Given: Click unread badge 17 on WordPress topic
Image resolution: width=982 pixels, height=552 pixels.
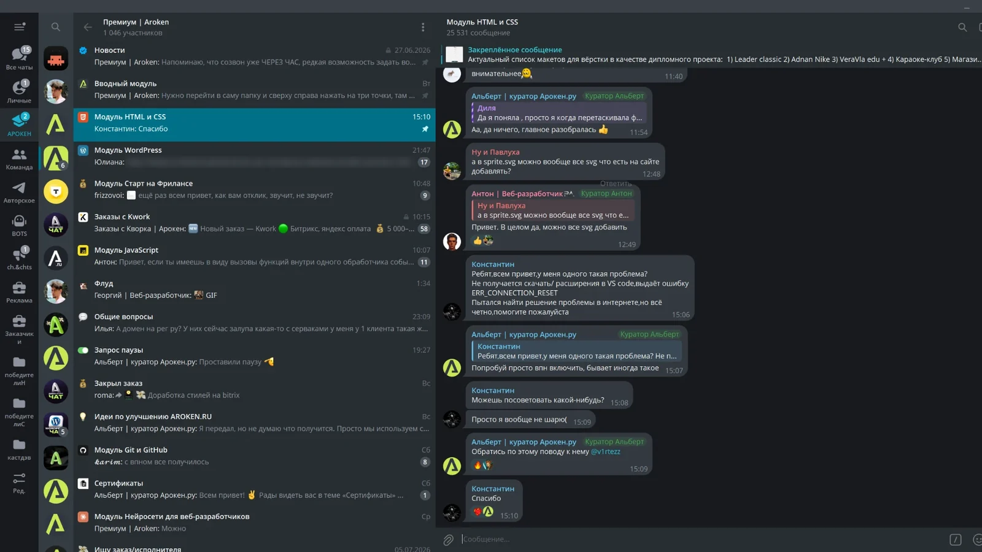Looking at the screenshot, I should [423, 163].
